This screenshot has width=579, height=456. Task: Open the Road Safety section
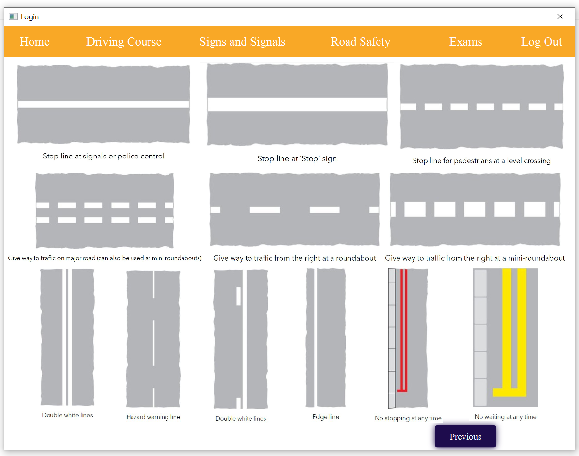pos(361,42)
